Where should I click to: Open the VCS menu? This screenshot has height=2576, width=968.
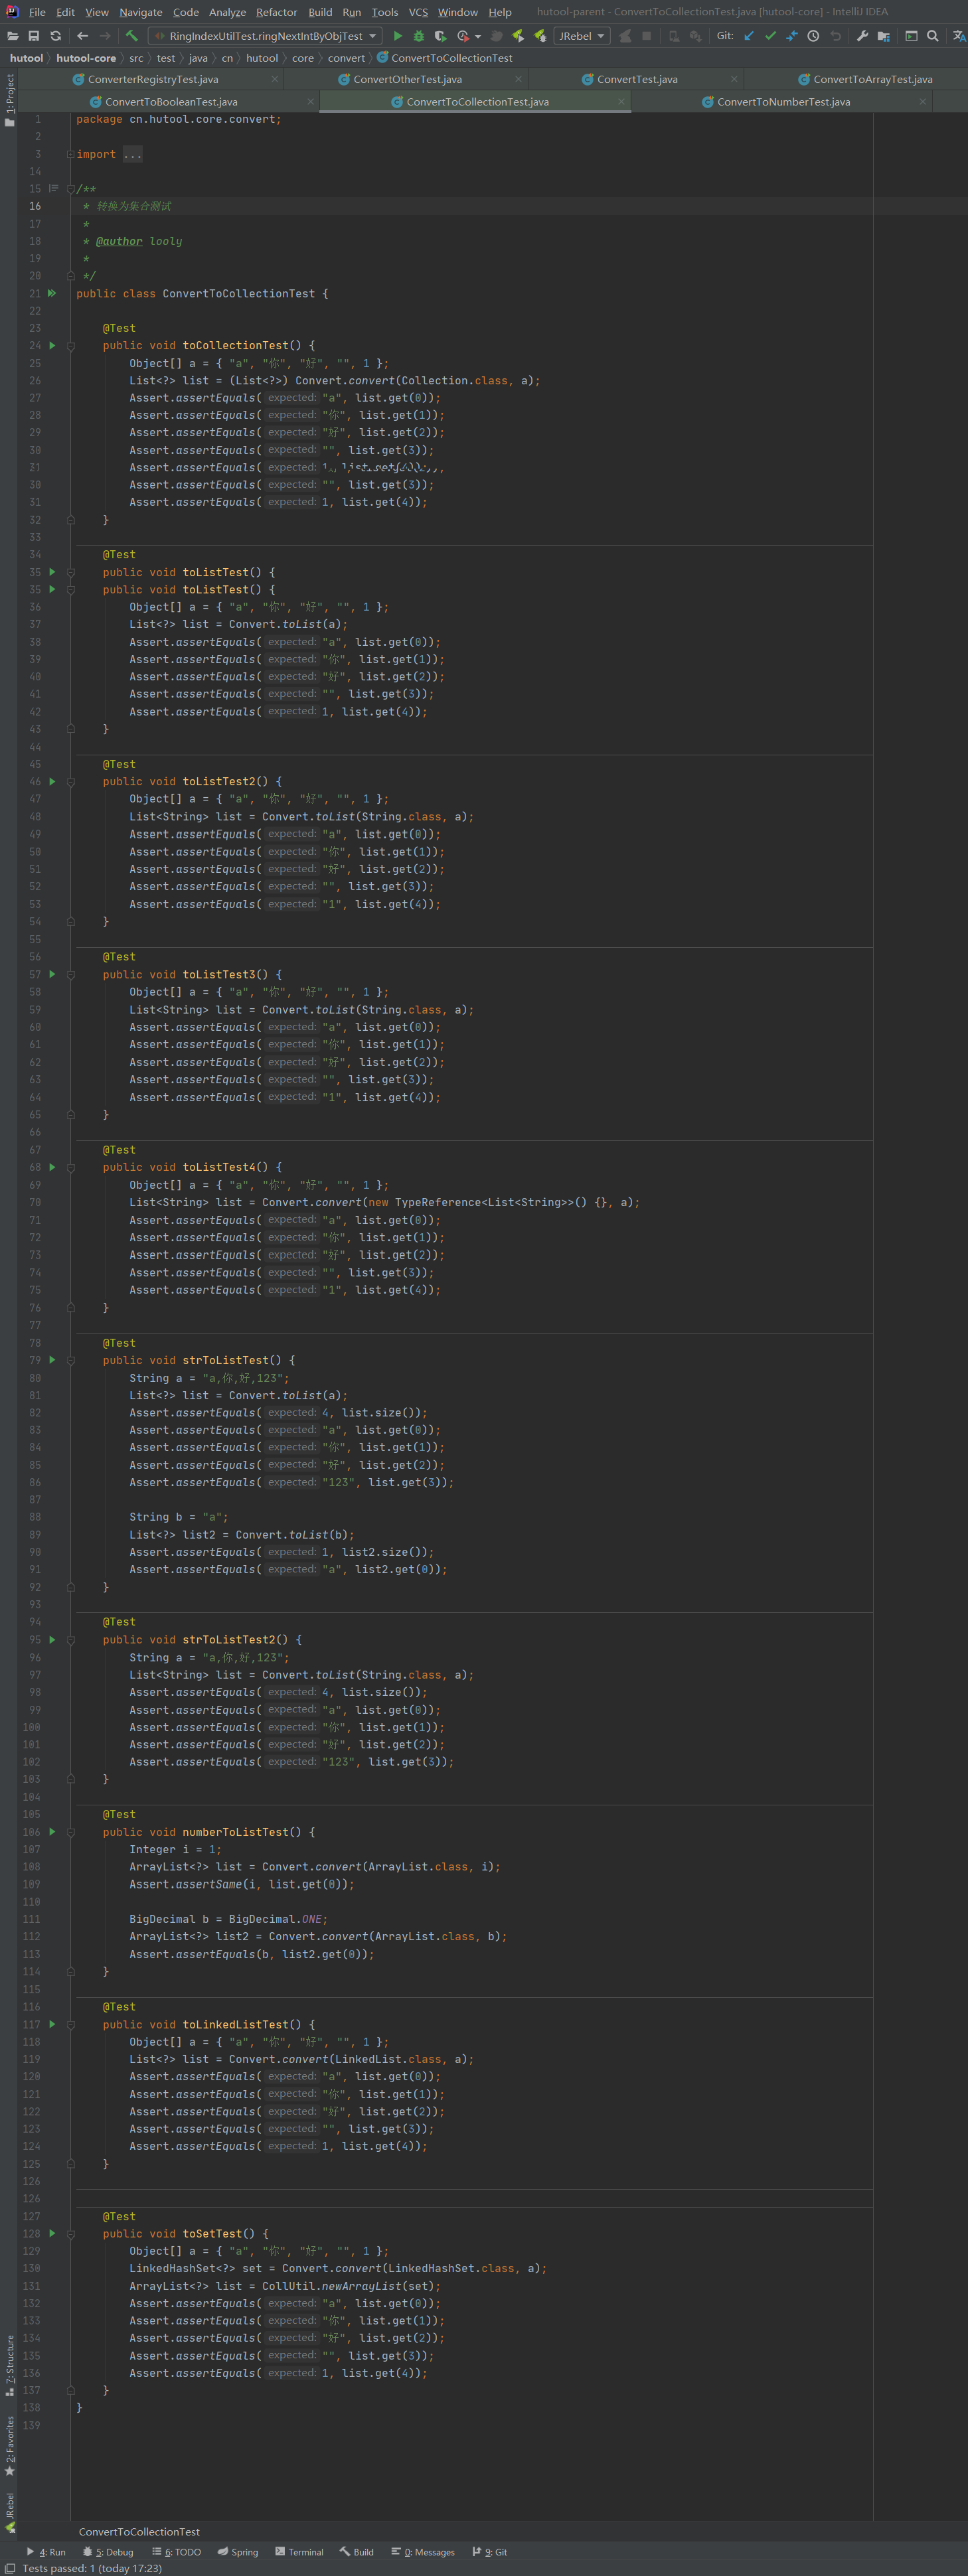click(x=418, y=12)
